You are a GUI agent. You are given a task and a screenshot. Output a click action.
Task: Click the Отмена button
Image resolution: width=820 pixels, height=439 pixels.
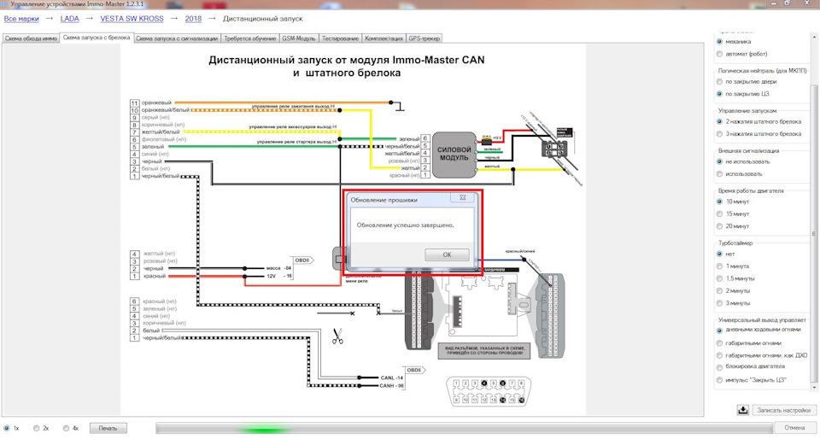click(x=794, y=428)
